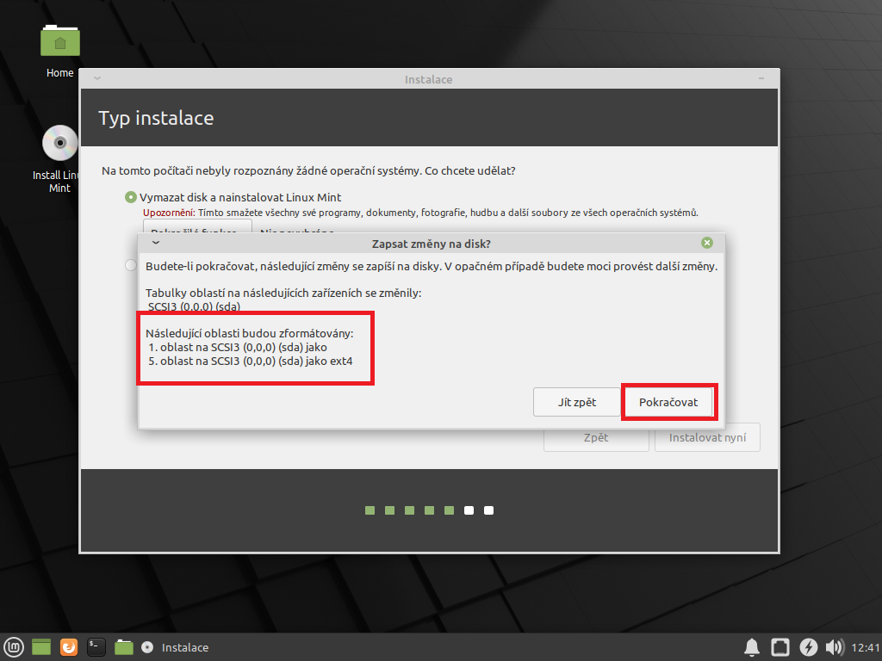Launch Firefox from the panel

point(69,647)
